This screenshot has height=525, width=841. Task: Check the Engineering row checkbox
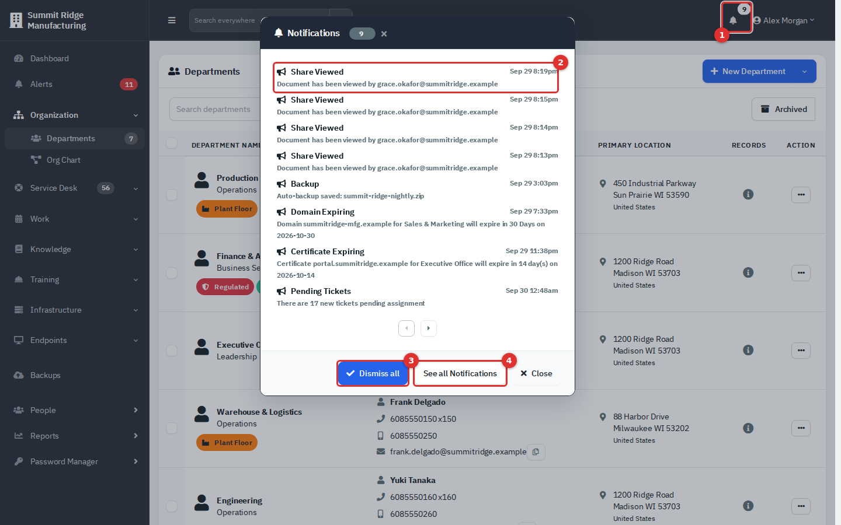[x=172, y=506]
